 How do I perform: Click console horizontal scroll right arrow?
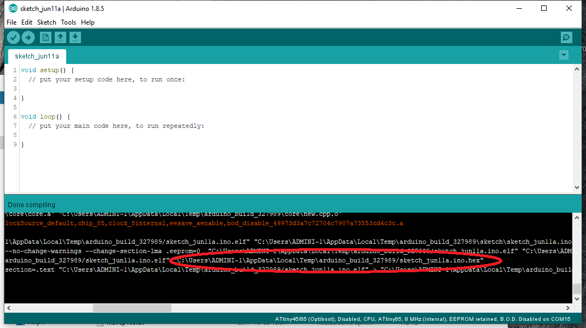point(568,308)
